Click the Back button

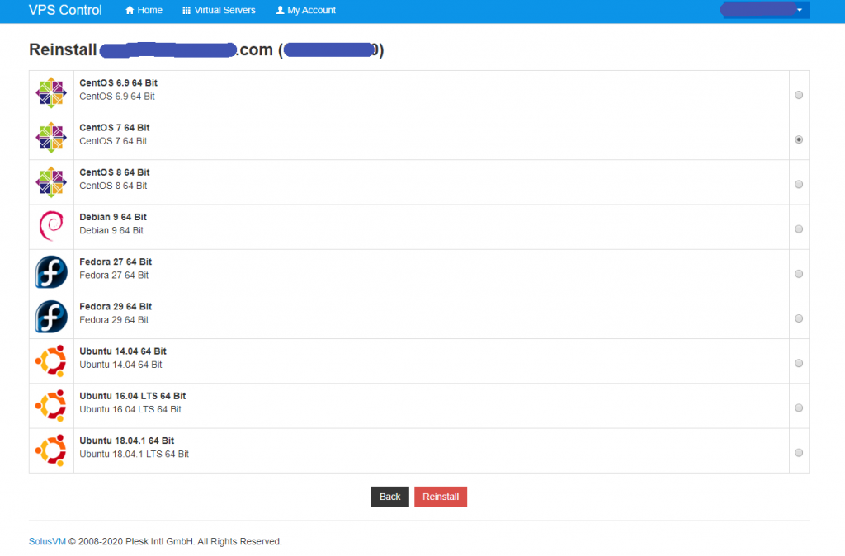click(389, 497)
